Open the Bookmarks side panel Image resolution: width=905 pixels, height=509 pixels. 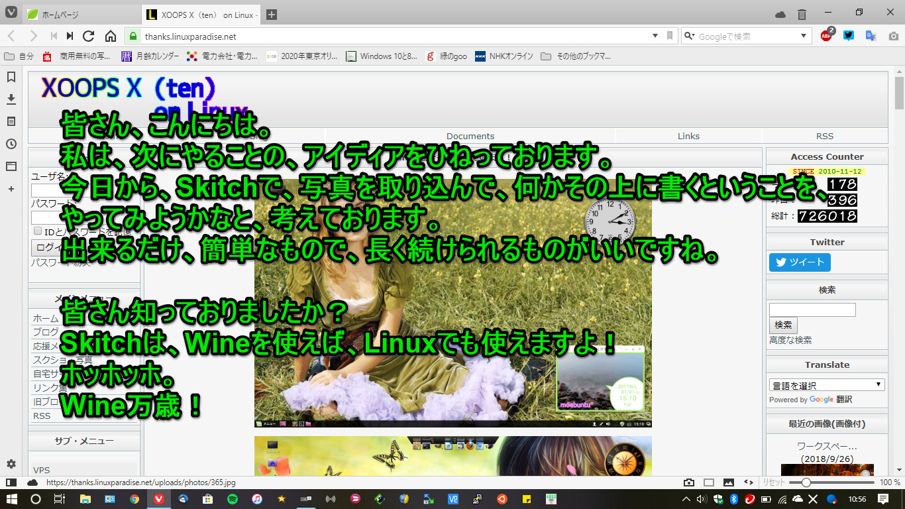pos(11,77)
